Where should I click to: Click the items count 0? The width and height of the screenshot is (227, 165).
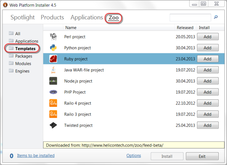point(11,156)
